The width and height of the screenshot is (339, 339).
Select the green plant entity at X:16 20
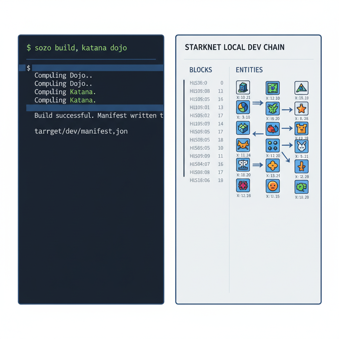tap(272, 109)
